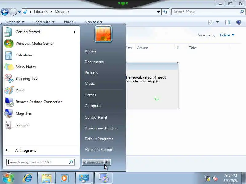
Task: Click Play all in toolbar
Action: point(70,22)
